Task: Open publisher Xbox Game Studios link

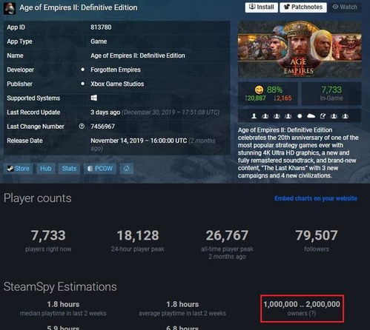Action: (x=117, y=84)
